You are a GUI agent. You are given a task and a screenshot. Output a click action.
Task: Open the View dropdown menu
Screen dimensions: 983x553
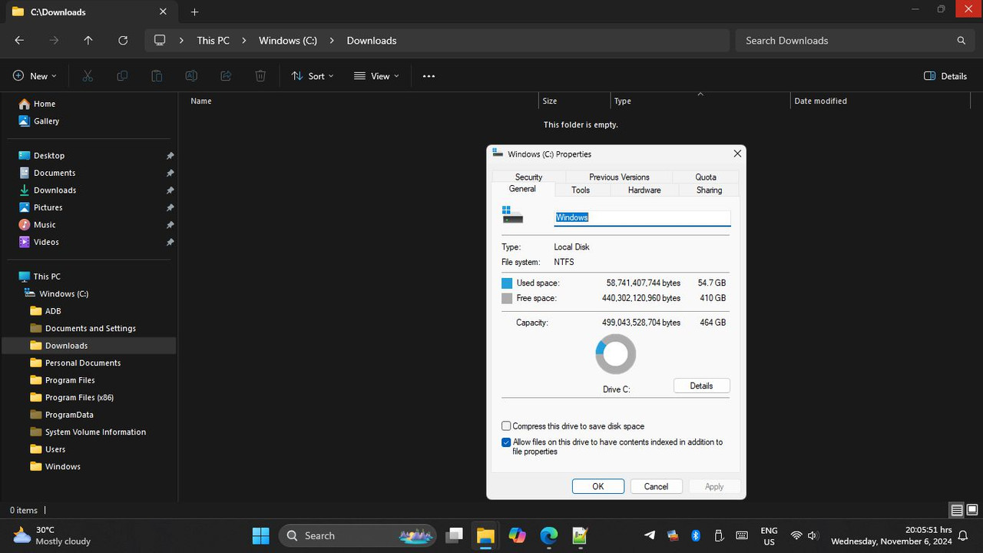[376, 76]
